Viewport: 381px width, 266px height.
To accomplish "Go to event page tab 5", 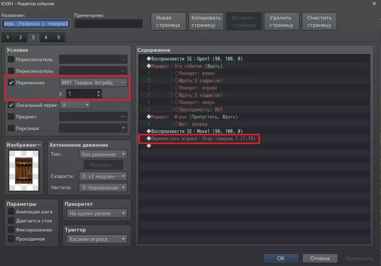I will pyautogui.click(x=59, y=38).
